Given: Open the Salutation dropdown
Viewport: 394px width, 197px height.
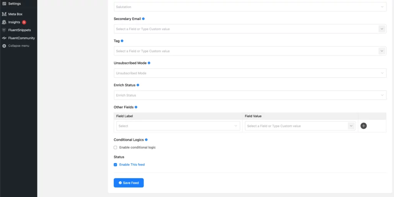Looking at the screenshot, I should (250, 7).
